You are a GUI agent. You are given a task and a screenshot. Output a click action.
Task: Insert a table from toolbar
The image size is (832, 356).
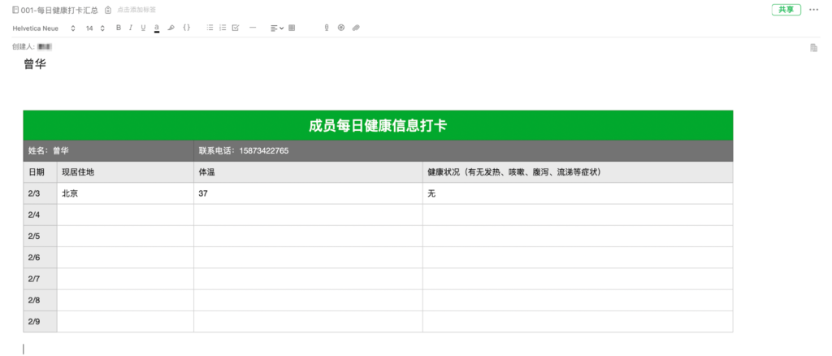tap(292, 28)
